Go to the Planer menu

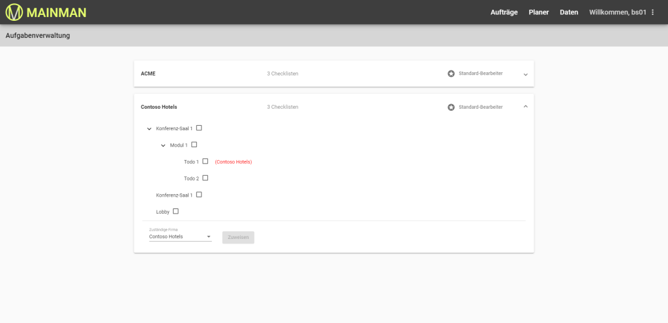click(x=538, y=12)
